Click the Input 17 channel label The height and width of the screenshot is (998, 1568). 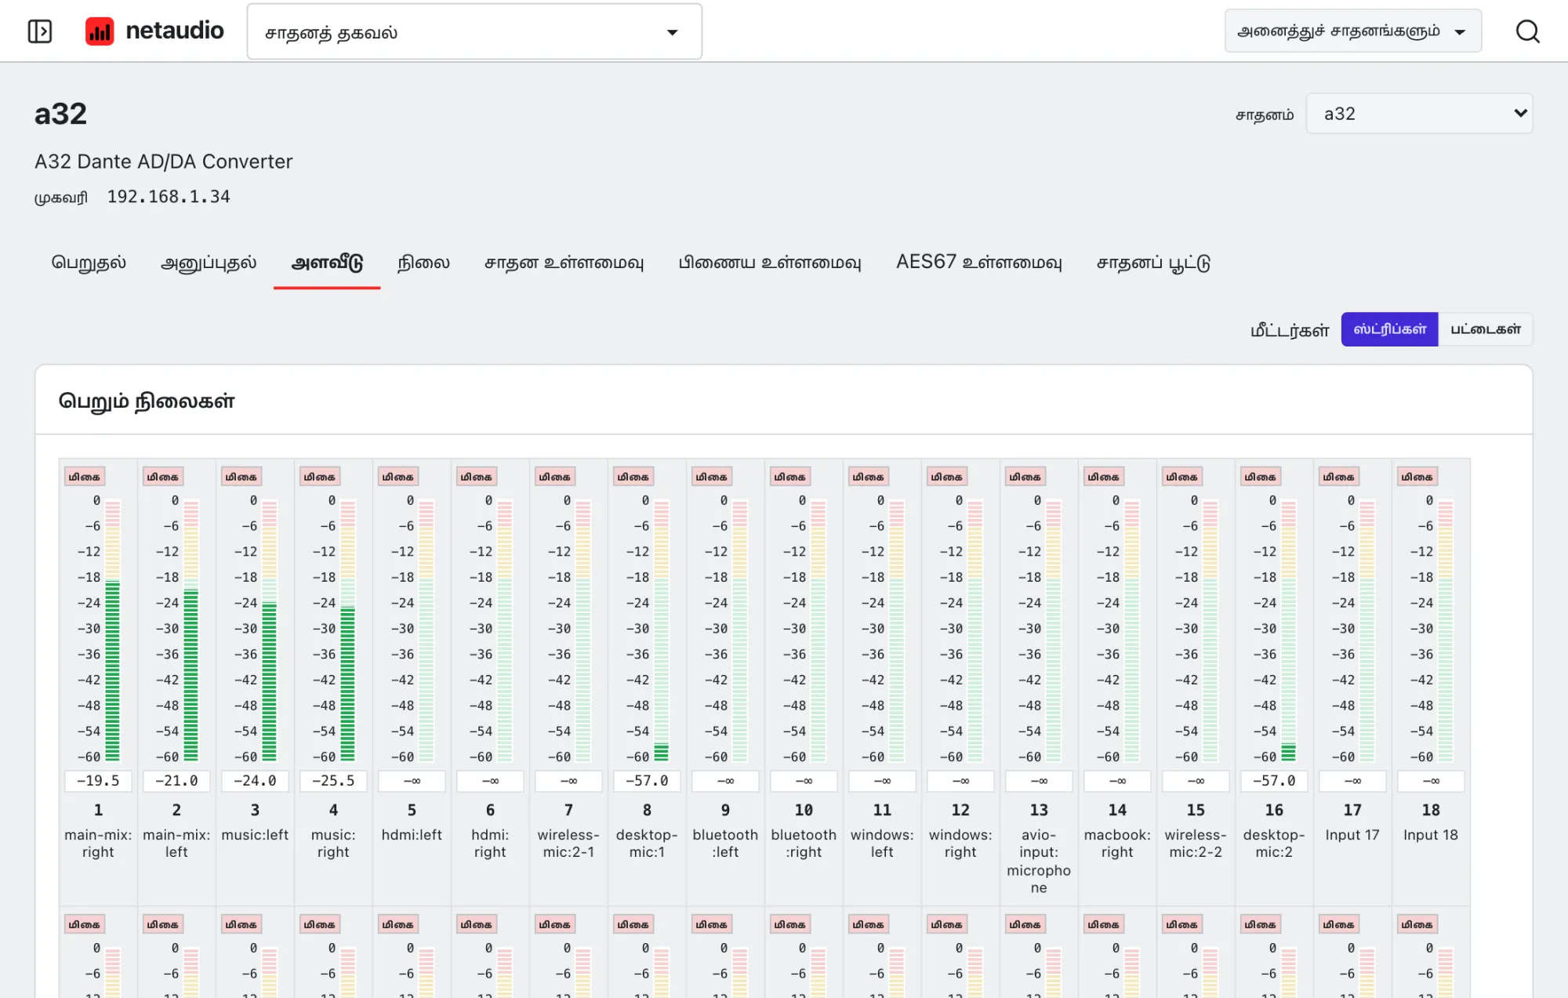(x=1352, y=835)
